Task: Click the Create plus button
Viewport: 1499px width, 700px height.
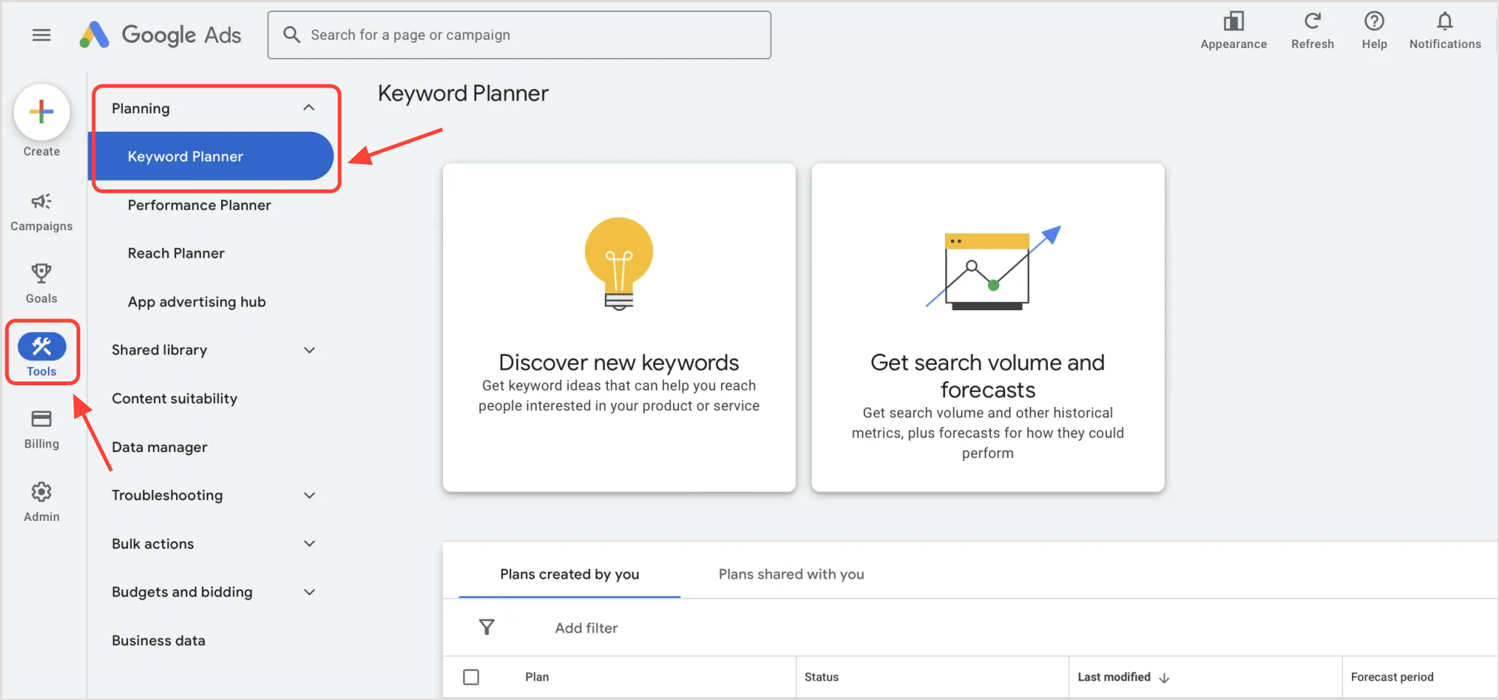Action: [41, 112]
